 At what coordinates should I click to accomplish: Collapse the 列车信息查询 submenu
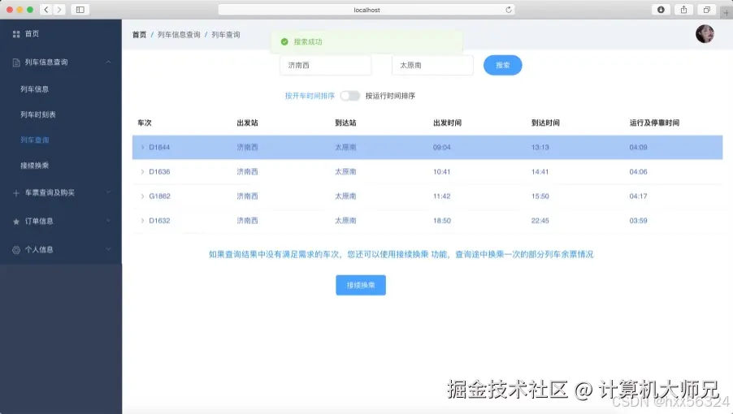108,62
